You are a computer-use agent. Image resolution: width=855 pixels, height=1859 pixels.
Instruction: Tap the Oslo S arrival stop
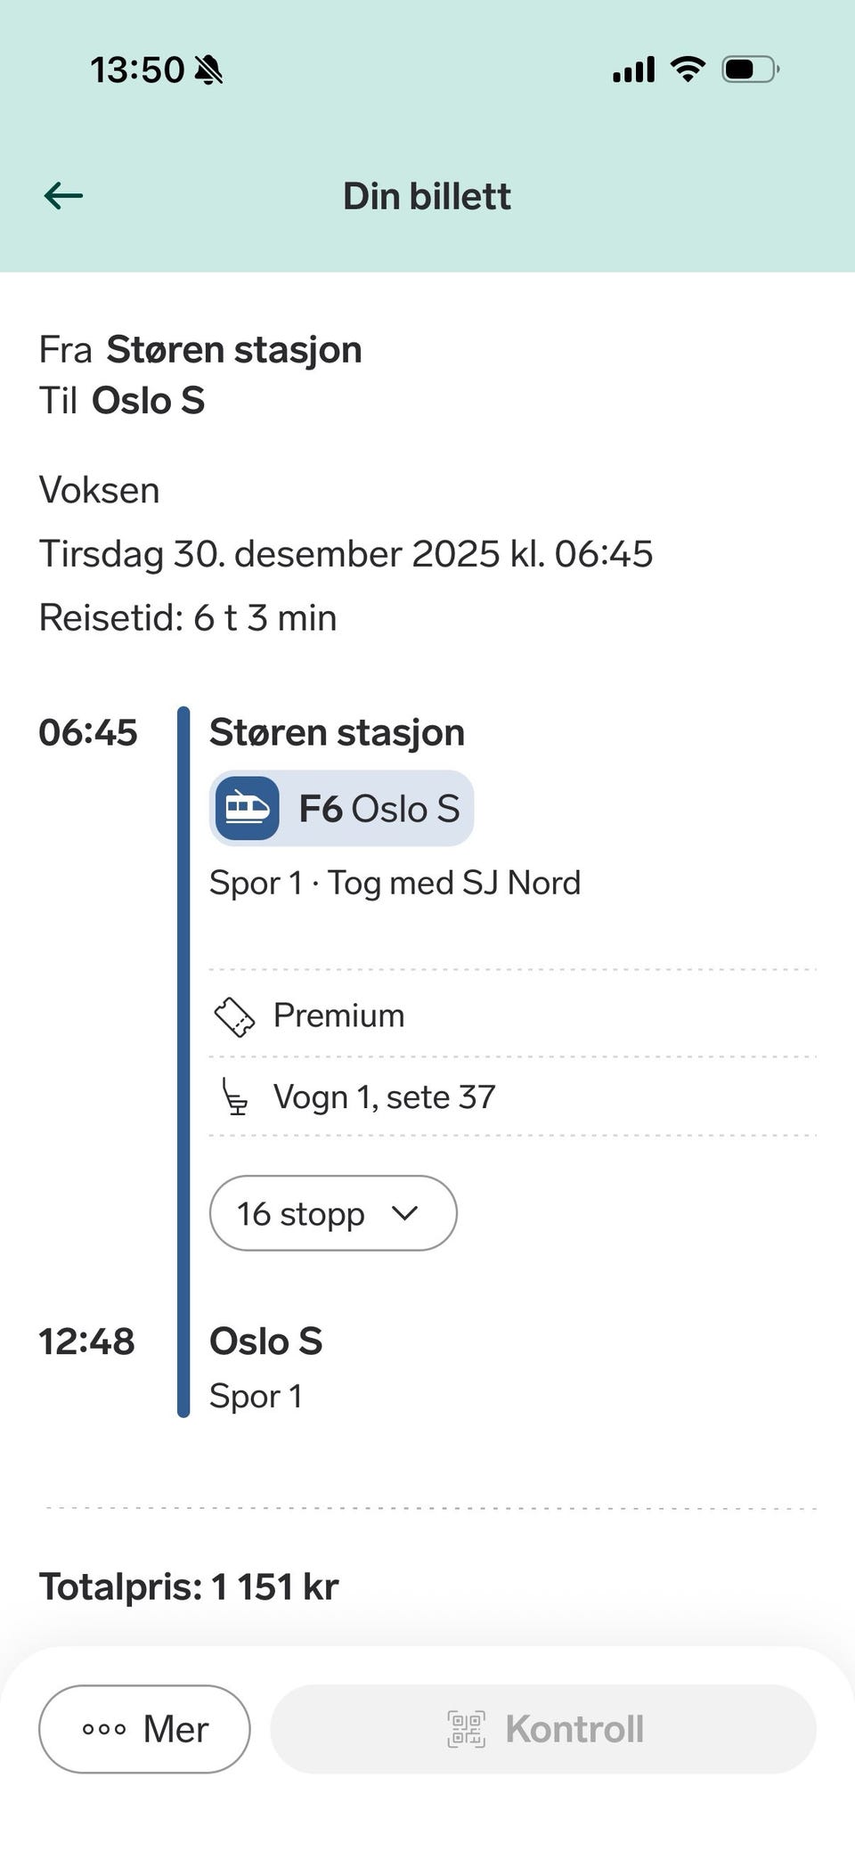click(265, 1341)
